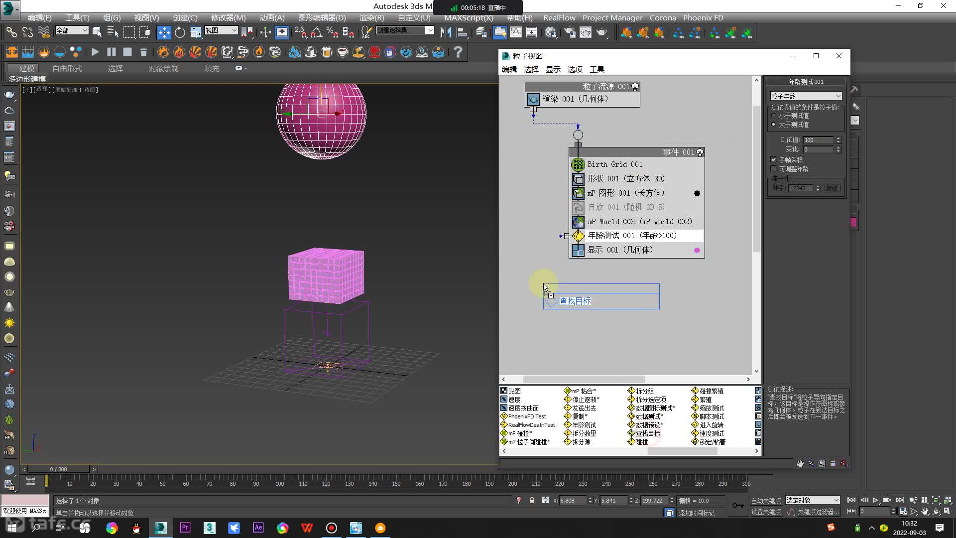The image size is (956, 538).
Task: Select the Link tool in the main toolbar
Action: pos(11,32)
